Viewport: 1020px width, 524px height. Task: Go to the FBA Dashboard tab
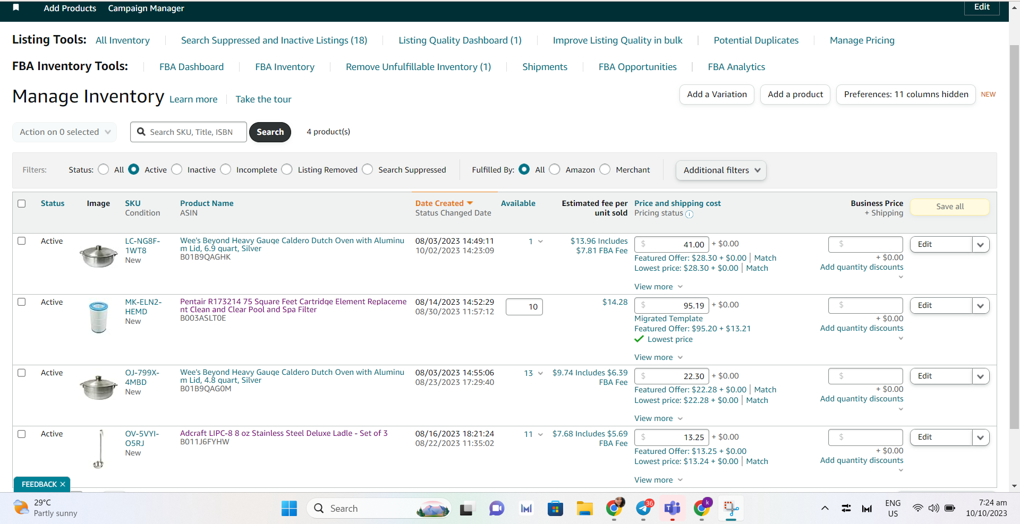click(192, 67)
